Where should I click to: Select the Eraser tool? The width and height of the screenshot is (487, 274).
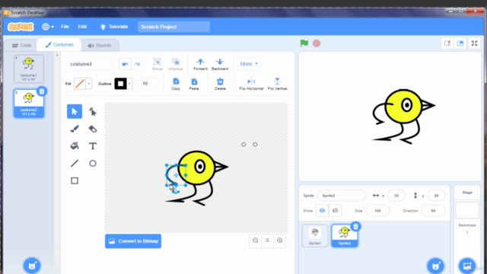coord(93,129)
